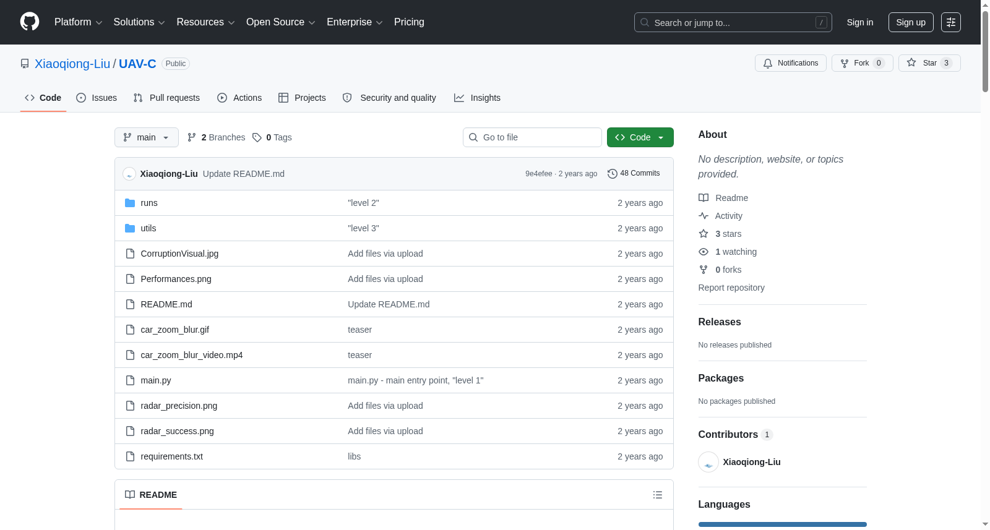Open the command palette icon next to Sign up
Image resolution: width=990 pixels, height=530 pixels.
point(951,22)
